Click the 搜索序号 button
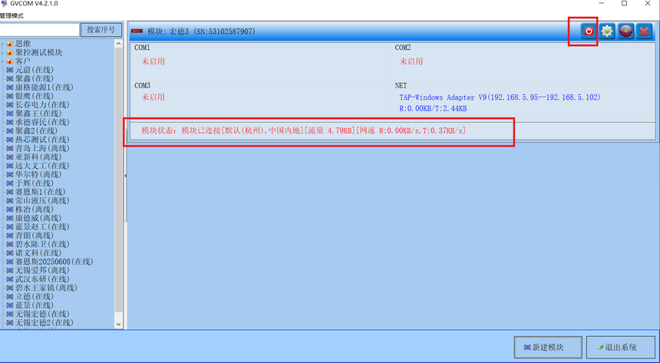The image size is (660, 363). pyautogui.click(x=101, y=30)
